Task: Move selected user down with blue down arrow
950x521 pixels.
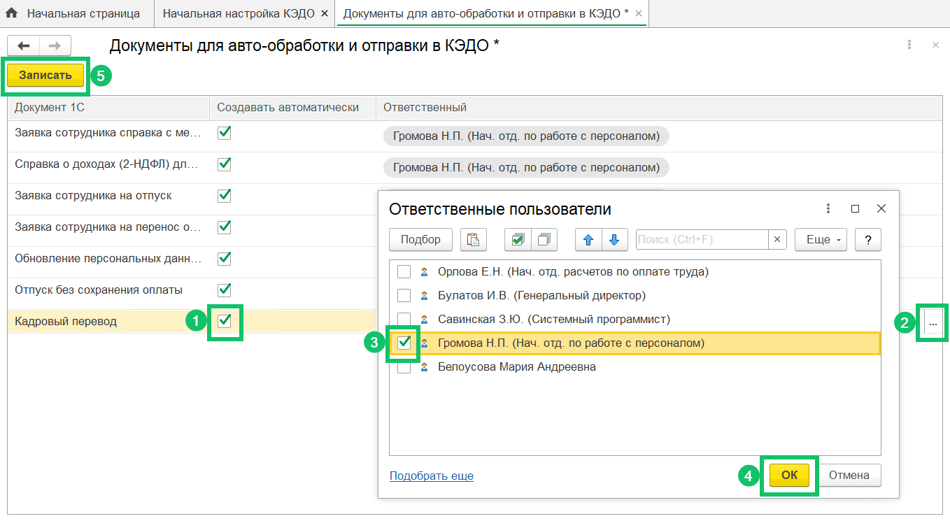Action: click(614, 240)
